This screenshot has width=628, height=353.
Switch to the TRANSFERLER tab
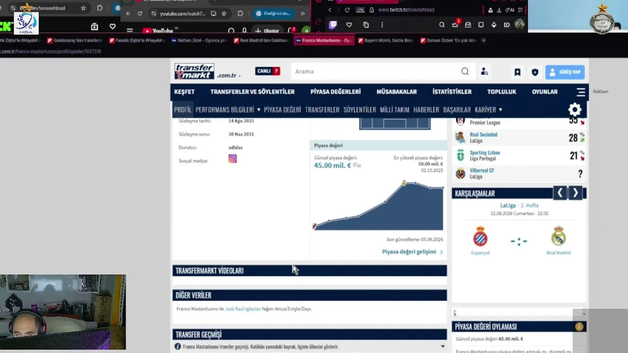(x=322, y=110)
